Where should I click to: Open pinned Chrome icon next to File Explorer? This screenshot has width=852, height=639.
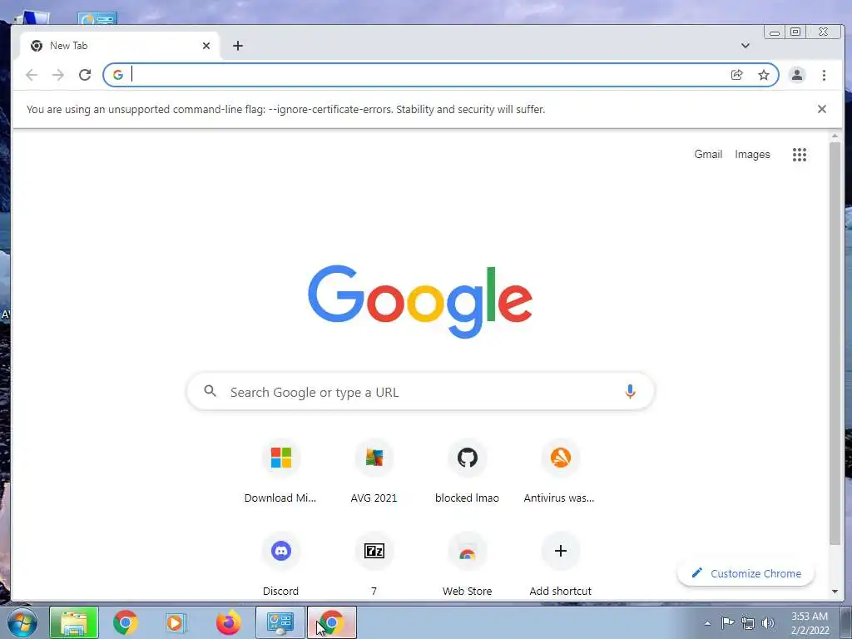tap(125, 622)
